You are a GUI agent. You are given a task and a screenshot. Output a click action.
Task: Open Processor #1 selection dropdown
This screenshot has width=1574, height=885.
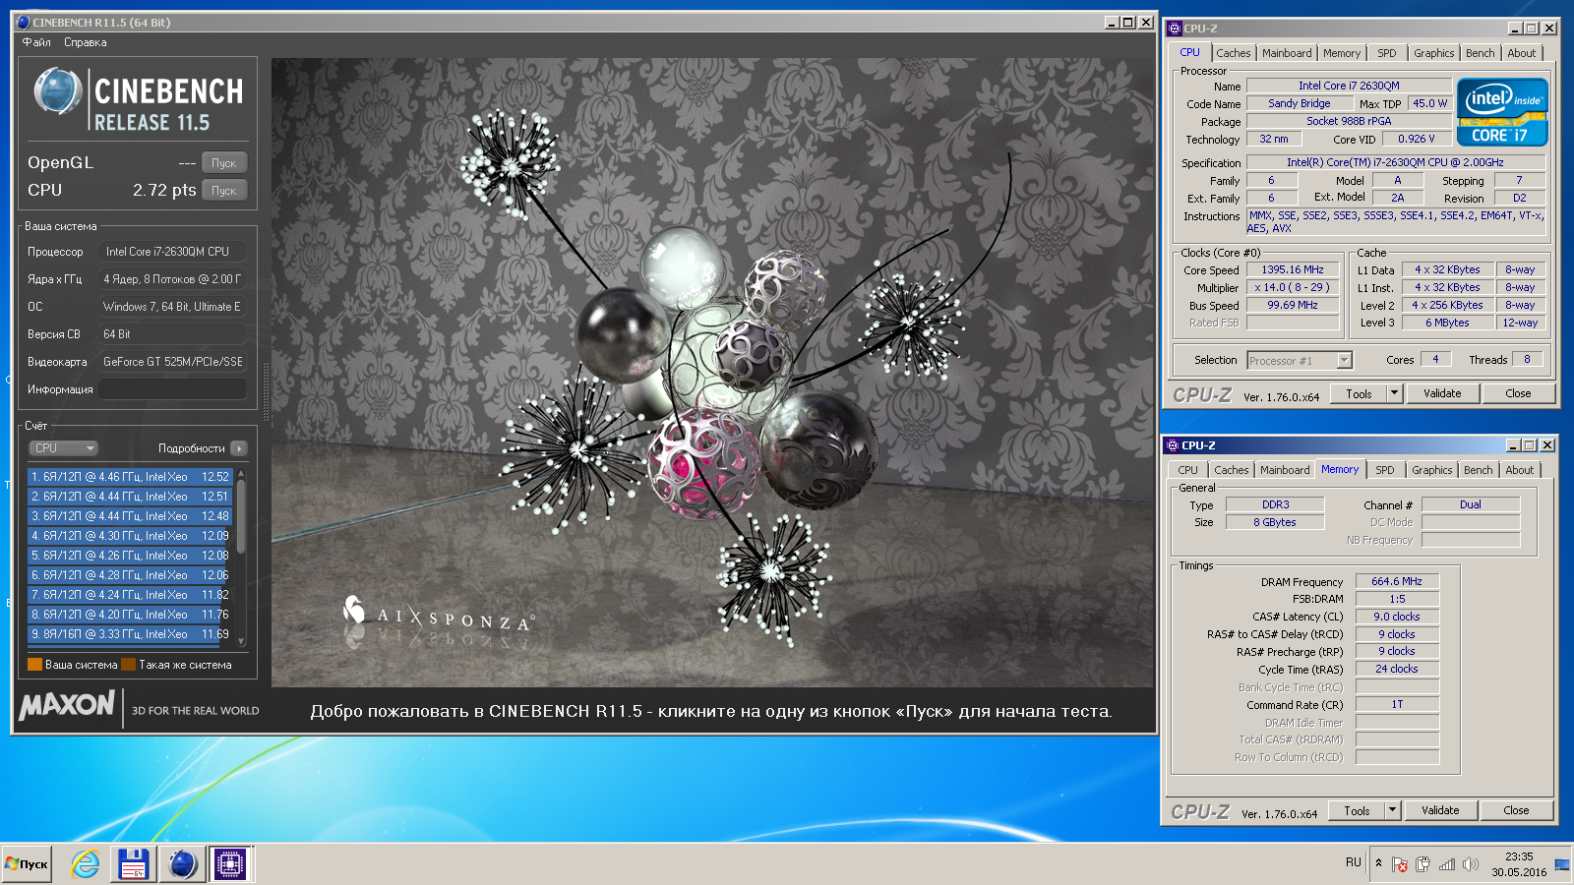[x=1300, y=361]
